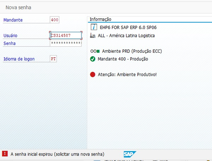Click the Idioma de logon field PT
This screenshot has height=161, width=212.
click(x=53, y=59)
